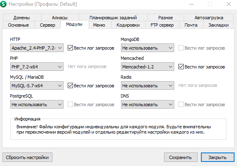Close the window with X

point(229,4)
